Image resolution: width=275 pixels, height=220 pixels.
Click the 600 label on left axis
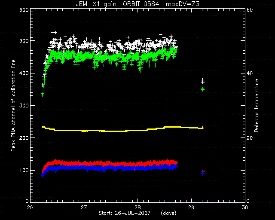pyautogui.click(x=24, y=10)
